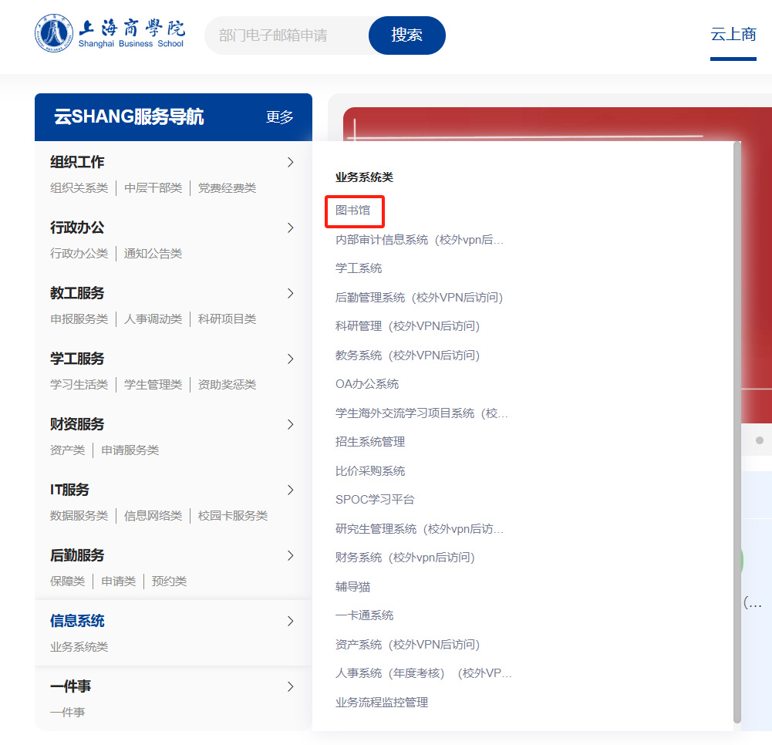Viewport: 772px width, 745px height.
Task: Click the Shanghai Business School logo
Action: point(110,33)
